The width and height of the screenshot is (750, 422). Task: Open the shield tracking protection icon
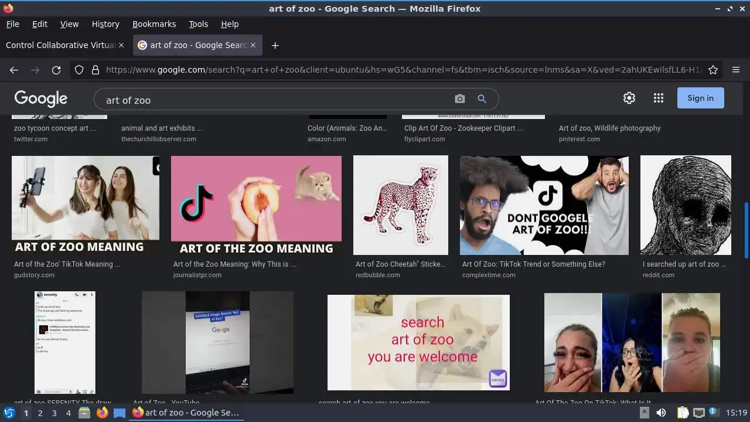[x=79, y=70]
